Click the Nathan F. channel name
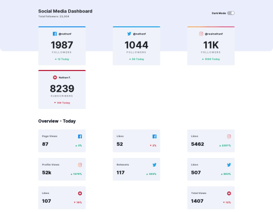This screenshot has height=212, width=273. click(65, 78)
